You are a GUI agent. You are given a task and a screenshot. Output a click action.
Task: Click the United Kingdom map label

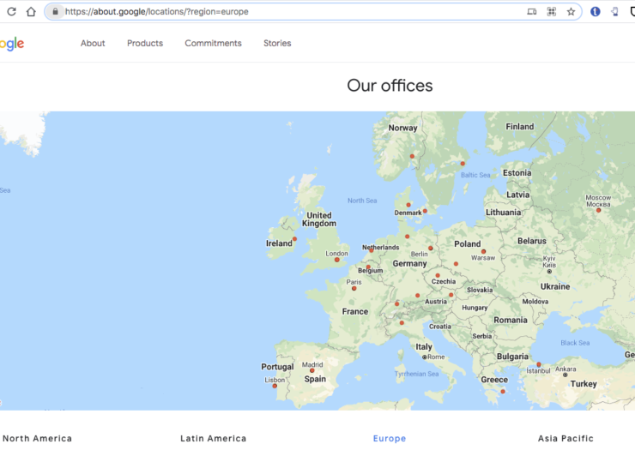319,219
